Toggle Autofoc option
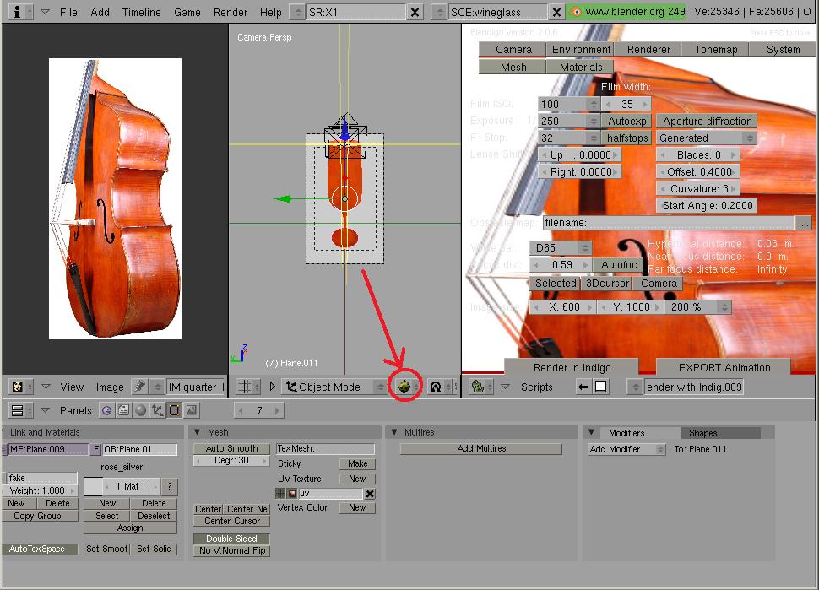Image resolution: width=819 pixels, height=590 pixels. [618, 265]
